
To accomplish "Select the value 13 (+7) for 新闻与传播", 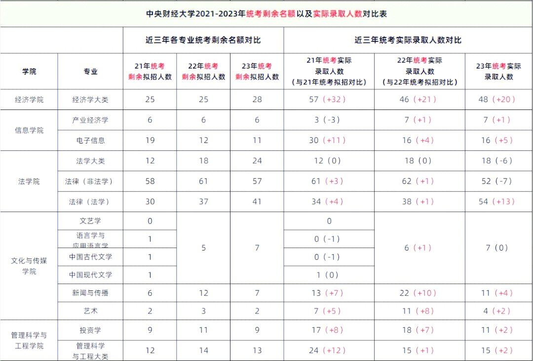I will pyautogui.click(x=327, y=293).
